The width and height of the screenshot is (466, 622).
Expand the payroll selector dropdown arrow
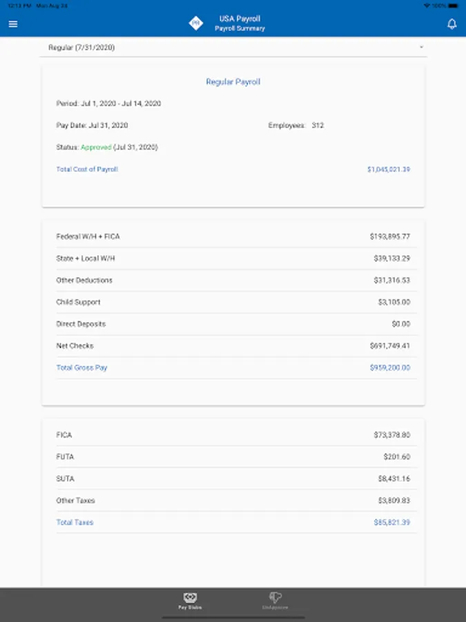(x=421, y=48)
